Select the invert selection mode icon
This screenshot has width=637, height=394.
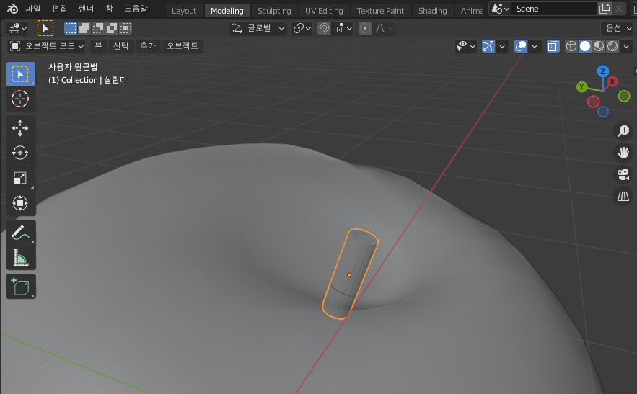pos(112,28)
